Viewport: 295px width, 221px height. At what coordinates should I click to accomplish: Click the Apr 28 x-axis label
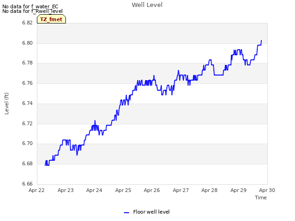point(209,190)
